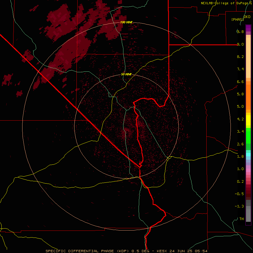Image resolution: width=253 pixels, height=253 pixels.
Task: Click the SPECIFIC DIFFERENTIAL PHASE (KDP) title text
Action: point(87,251)
